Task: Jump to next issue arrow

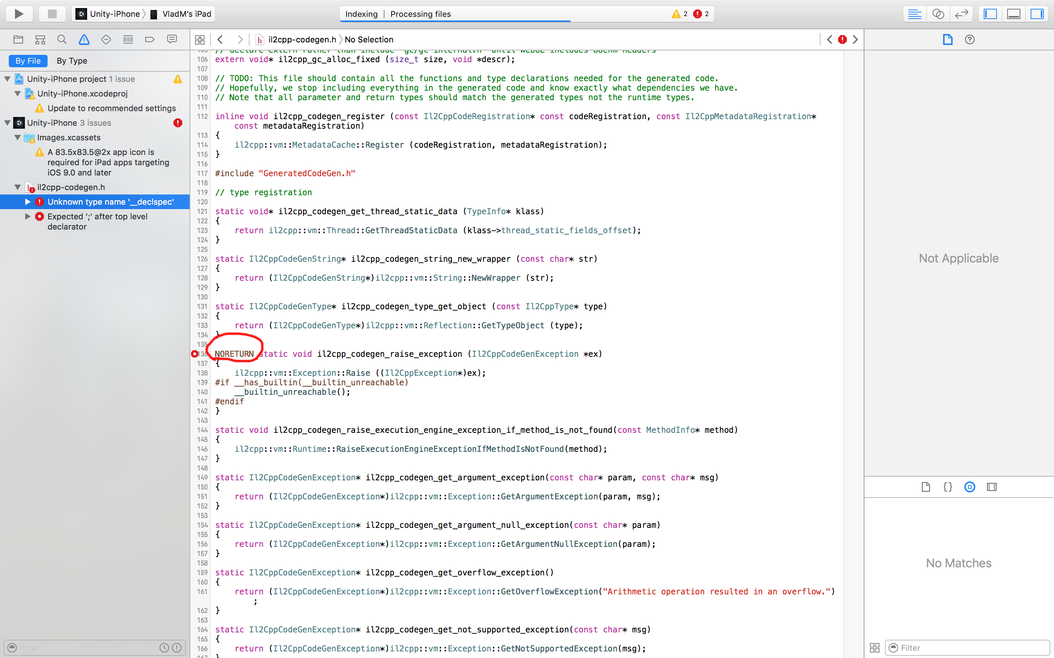Action: coord(855,39)
